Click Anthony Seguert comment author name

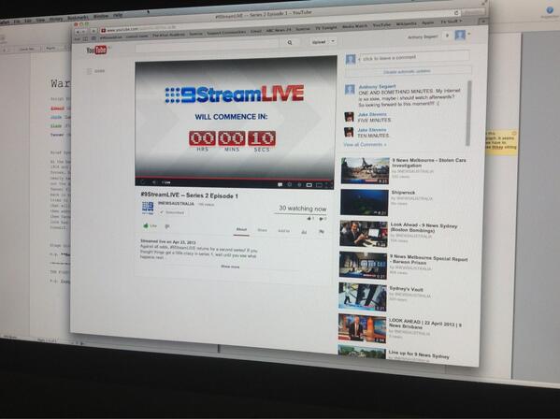pyautogui.click(x=377, y=87)
